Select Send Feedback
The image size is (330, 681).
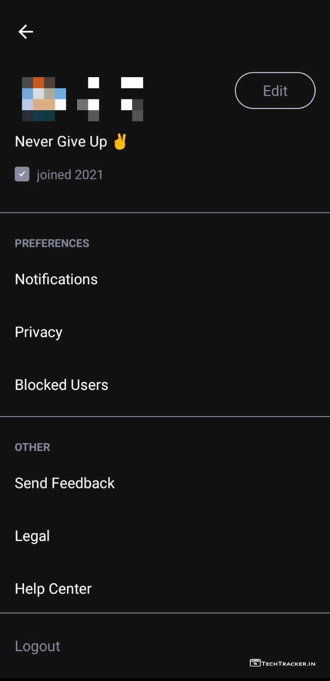coord(65,483)
